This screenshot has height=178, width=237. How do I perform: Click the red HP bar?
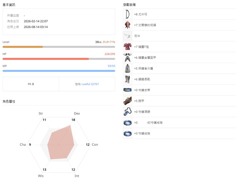59,59
